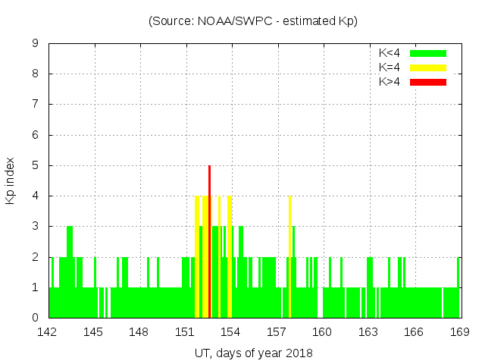Click the x-axis tick label 166
The height and width of the screenshot is (364, 485).
point(414,332)
